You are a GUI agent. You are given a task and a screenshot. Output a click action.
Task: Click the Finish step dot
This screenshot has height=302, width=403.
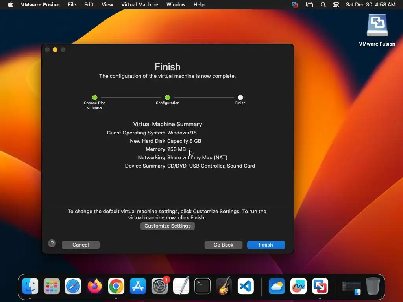tap(240, 98)
